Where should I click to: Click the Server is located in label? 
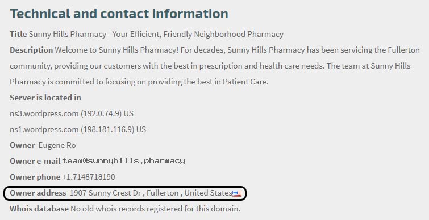[45, 98]
